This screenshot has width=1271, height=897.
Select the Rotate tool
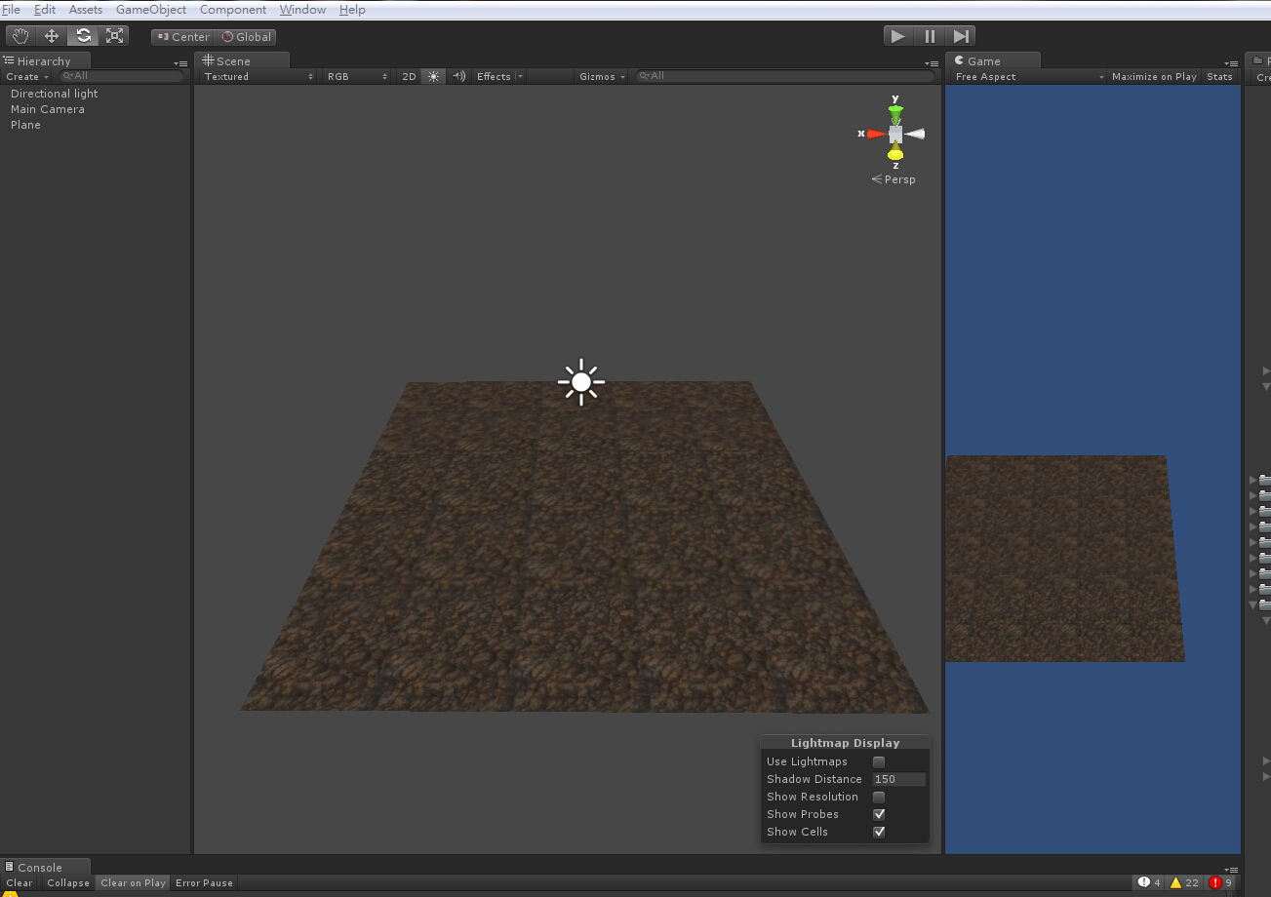tap(84, 36)
